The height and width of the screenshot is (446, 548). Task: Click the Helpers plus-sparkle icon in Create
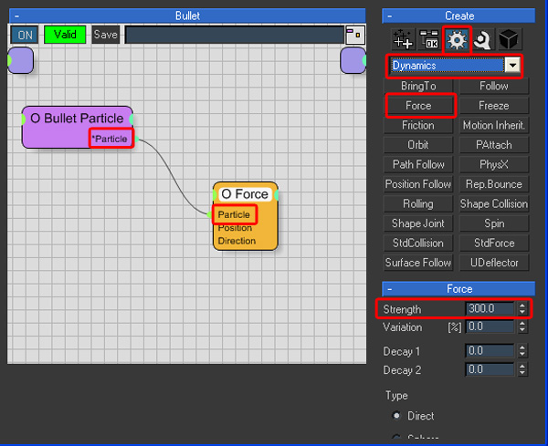point(403,39)
